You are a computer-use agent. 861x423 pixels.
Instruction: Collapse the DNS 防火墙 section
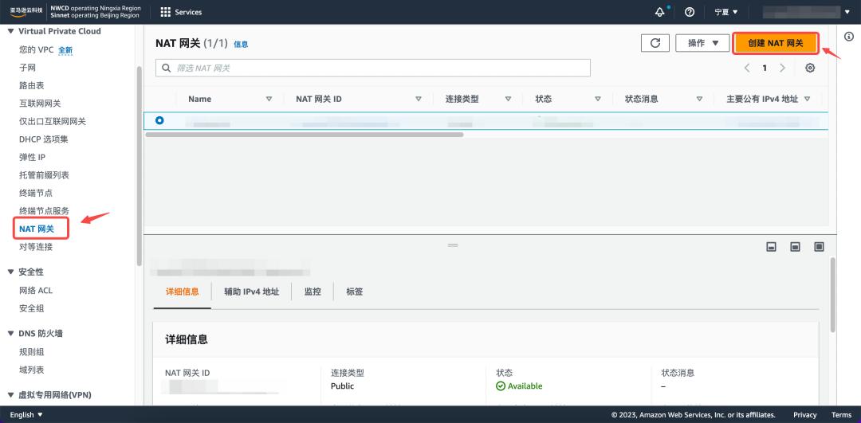pyautogui.click(x=10, y=334)
